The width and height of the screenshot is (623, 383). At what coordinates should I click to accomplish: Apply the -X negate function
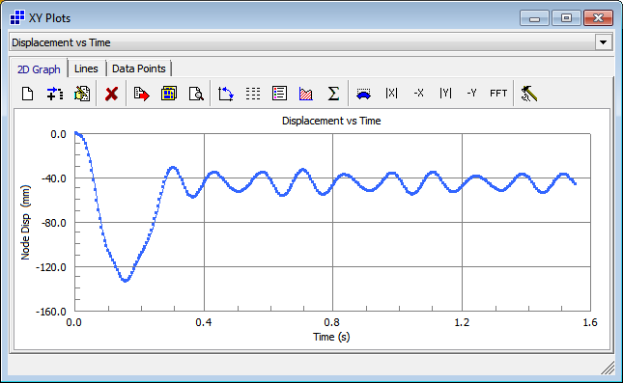pos(418,94)
